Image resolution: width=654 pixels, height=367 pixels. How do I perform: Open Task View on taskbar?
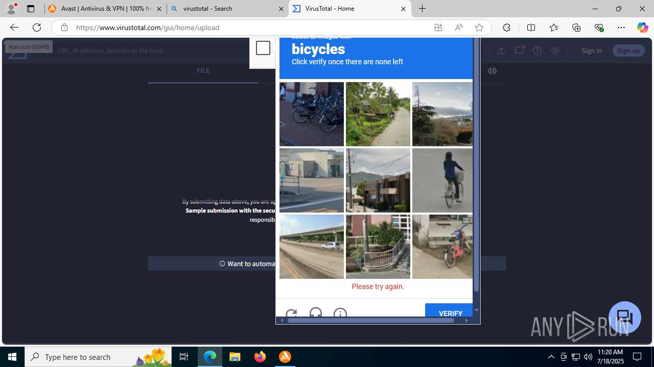[184, 357]
